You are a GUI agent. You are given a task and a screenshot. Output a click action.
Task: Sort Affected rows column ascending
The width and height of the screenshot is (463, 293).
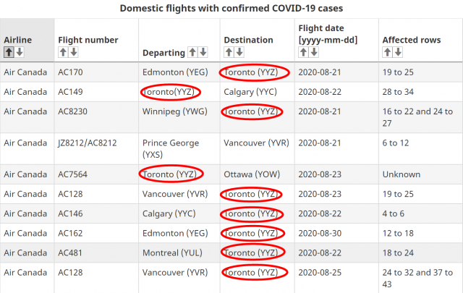point(387,52)
